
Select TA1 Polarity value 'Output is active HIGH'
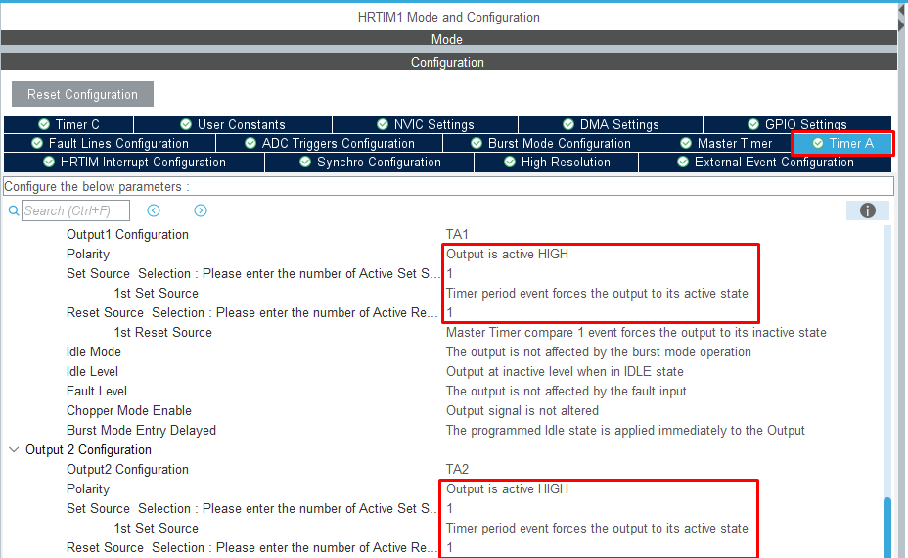[x=507, y=254]
